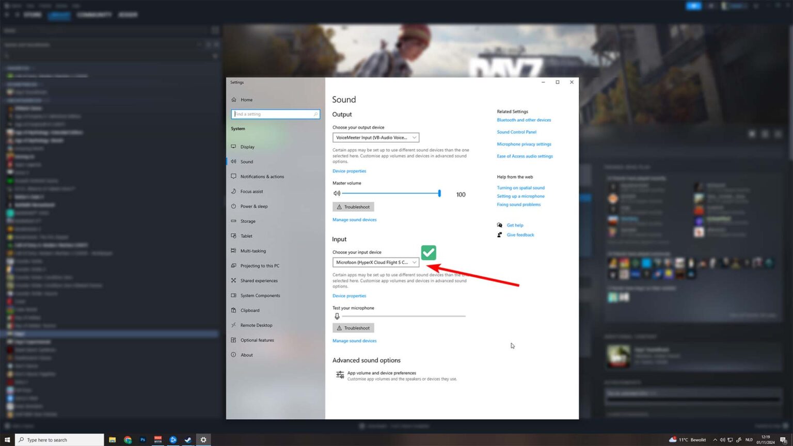
Task: Click the output Troubleshoot button
Action: [x=353, y=207]
